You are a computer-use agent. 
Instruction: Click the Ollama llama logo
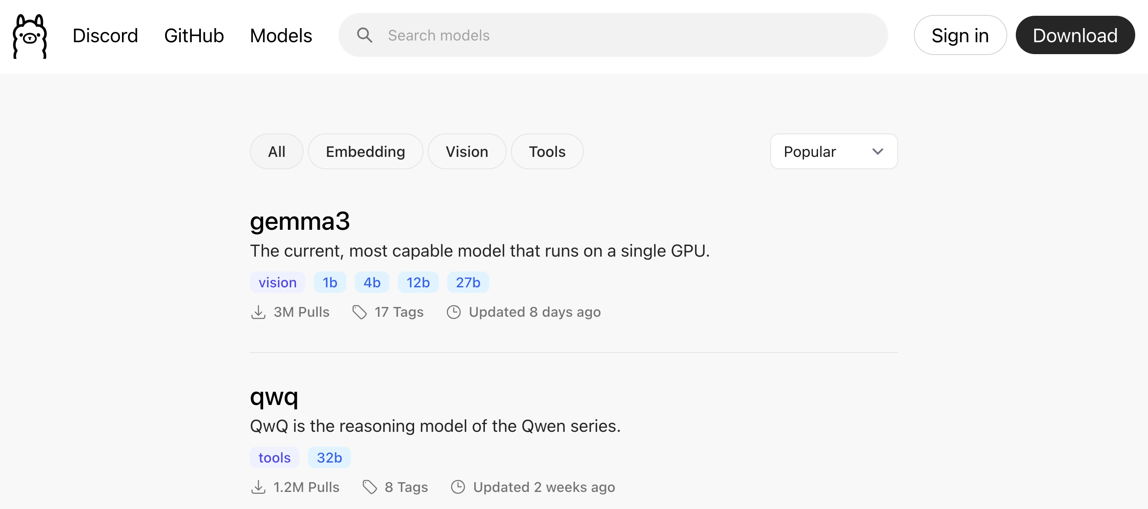pyautogui.click(x=29, y=36)
